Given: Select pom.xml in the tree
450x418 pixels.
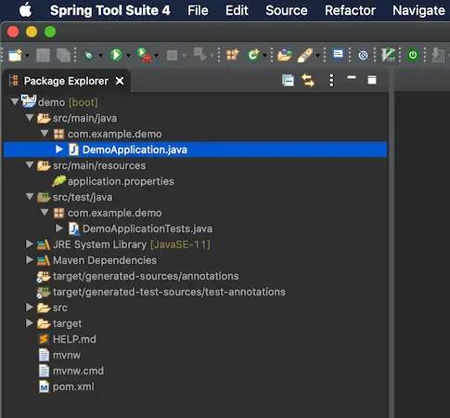Looking at the screenshot, I should click(73, 386).
